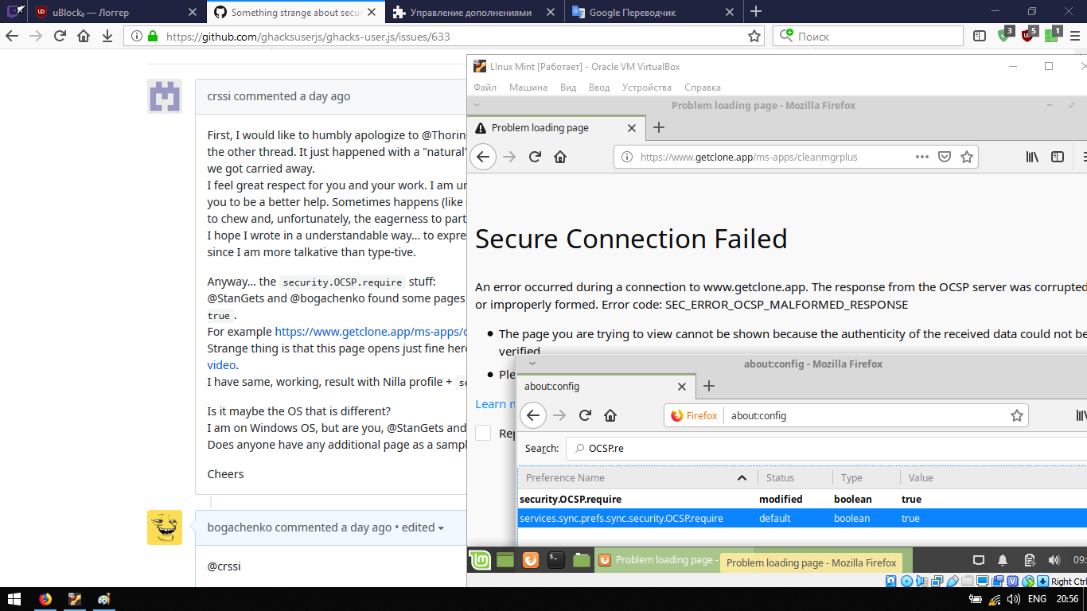Open the page actions menu with three dots

[921, 157]
